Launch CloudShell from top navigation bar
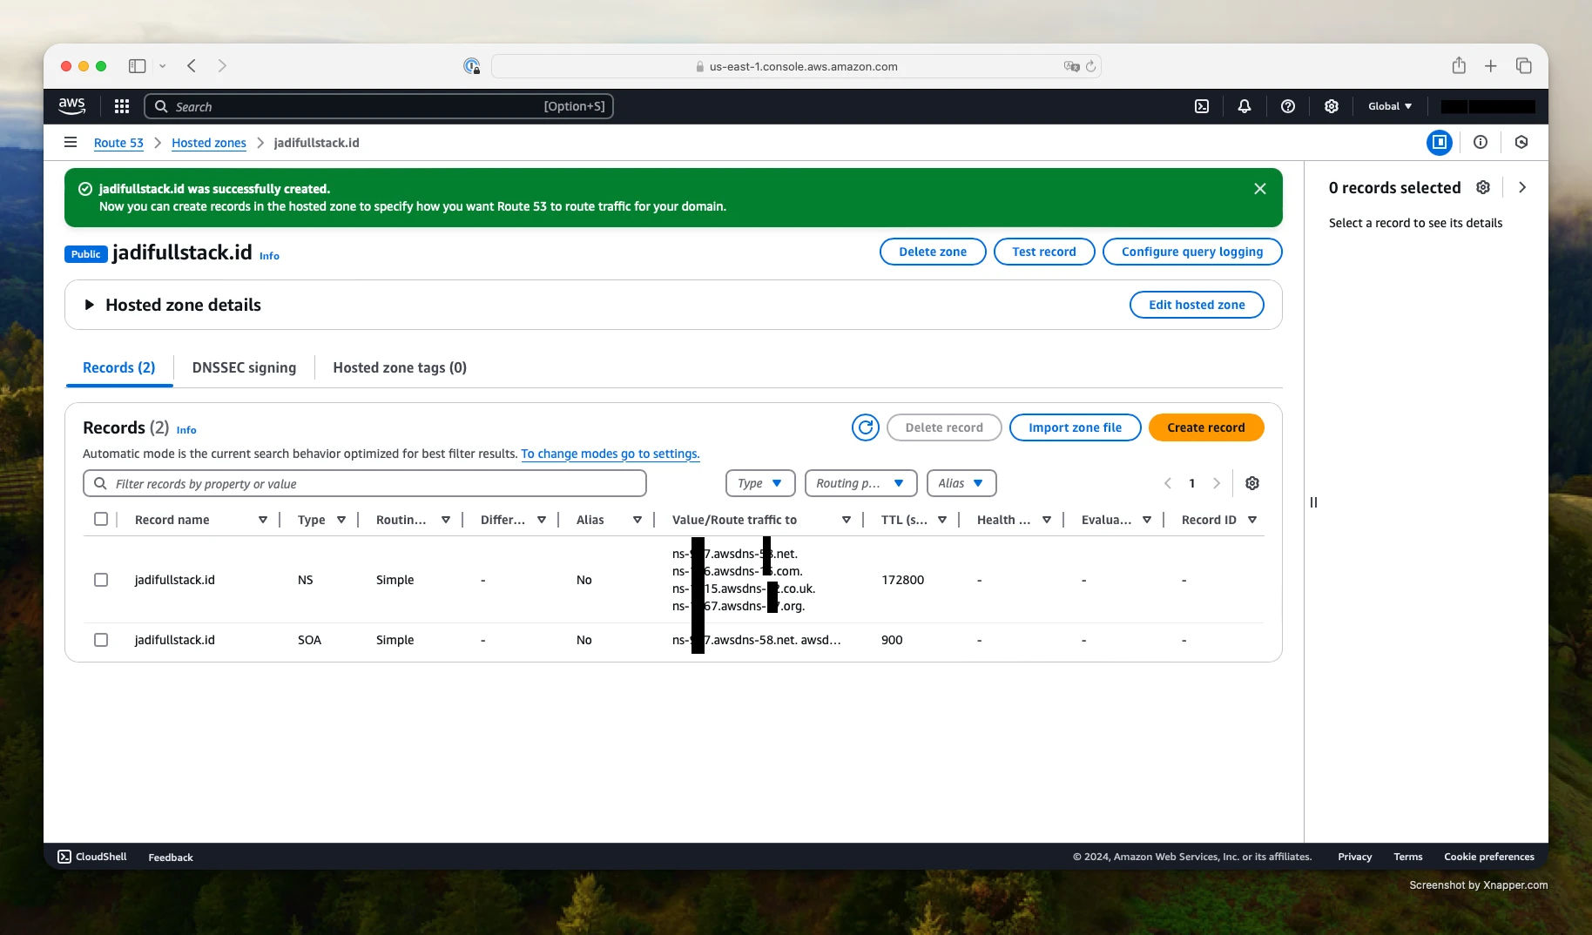1592x935 pixels. click(1202, 106)
